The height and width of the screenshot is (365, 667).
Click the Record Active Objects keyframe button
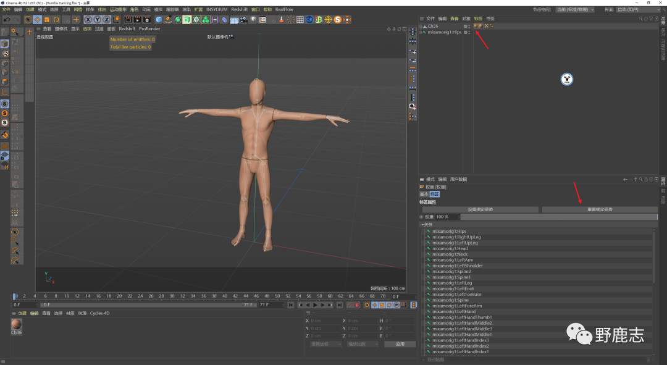[x=350, y=304]
